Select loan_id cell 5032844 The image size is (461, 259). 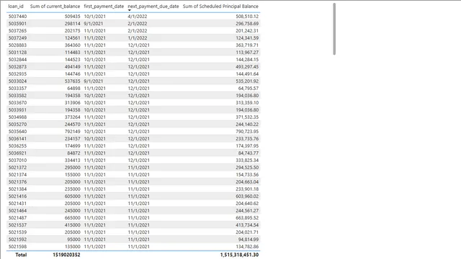(x=17, y=60)
